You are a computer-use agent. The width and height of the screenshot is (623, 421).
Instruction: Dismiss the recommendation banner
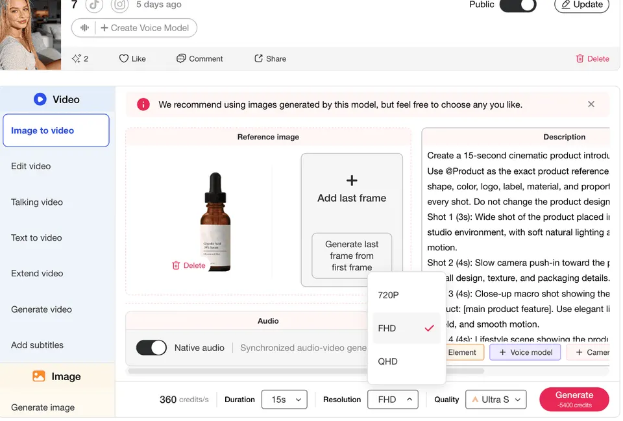coord(591,104)
